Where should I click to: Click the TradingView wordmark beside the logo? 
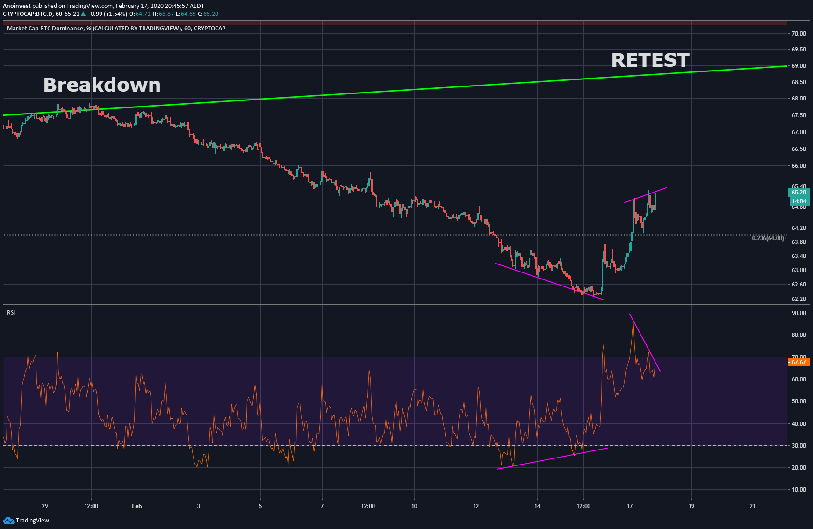(32, 520)
